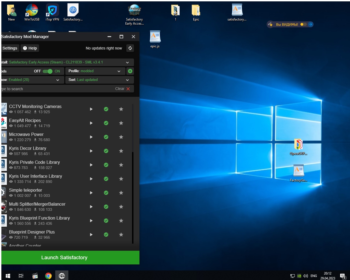
Task: Click volume icon in system tray
Action: point(306,276)
